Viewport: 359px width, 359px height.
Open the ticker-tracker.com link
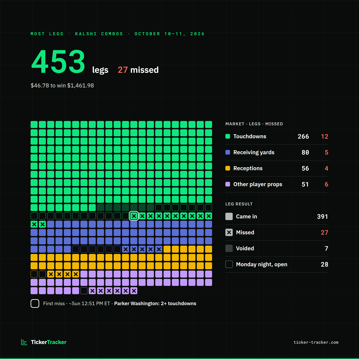316,342
